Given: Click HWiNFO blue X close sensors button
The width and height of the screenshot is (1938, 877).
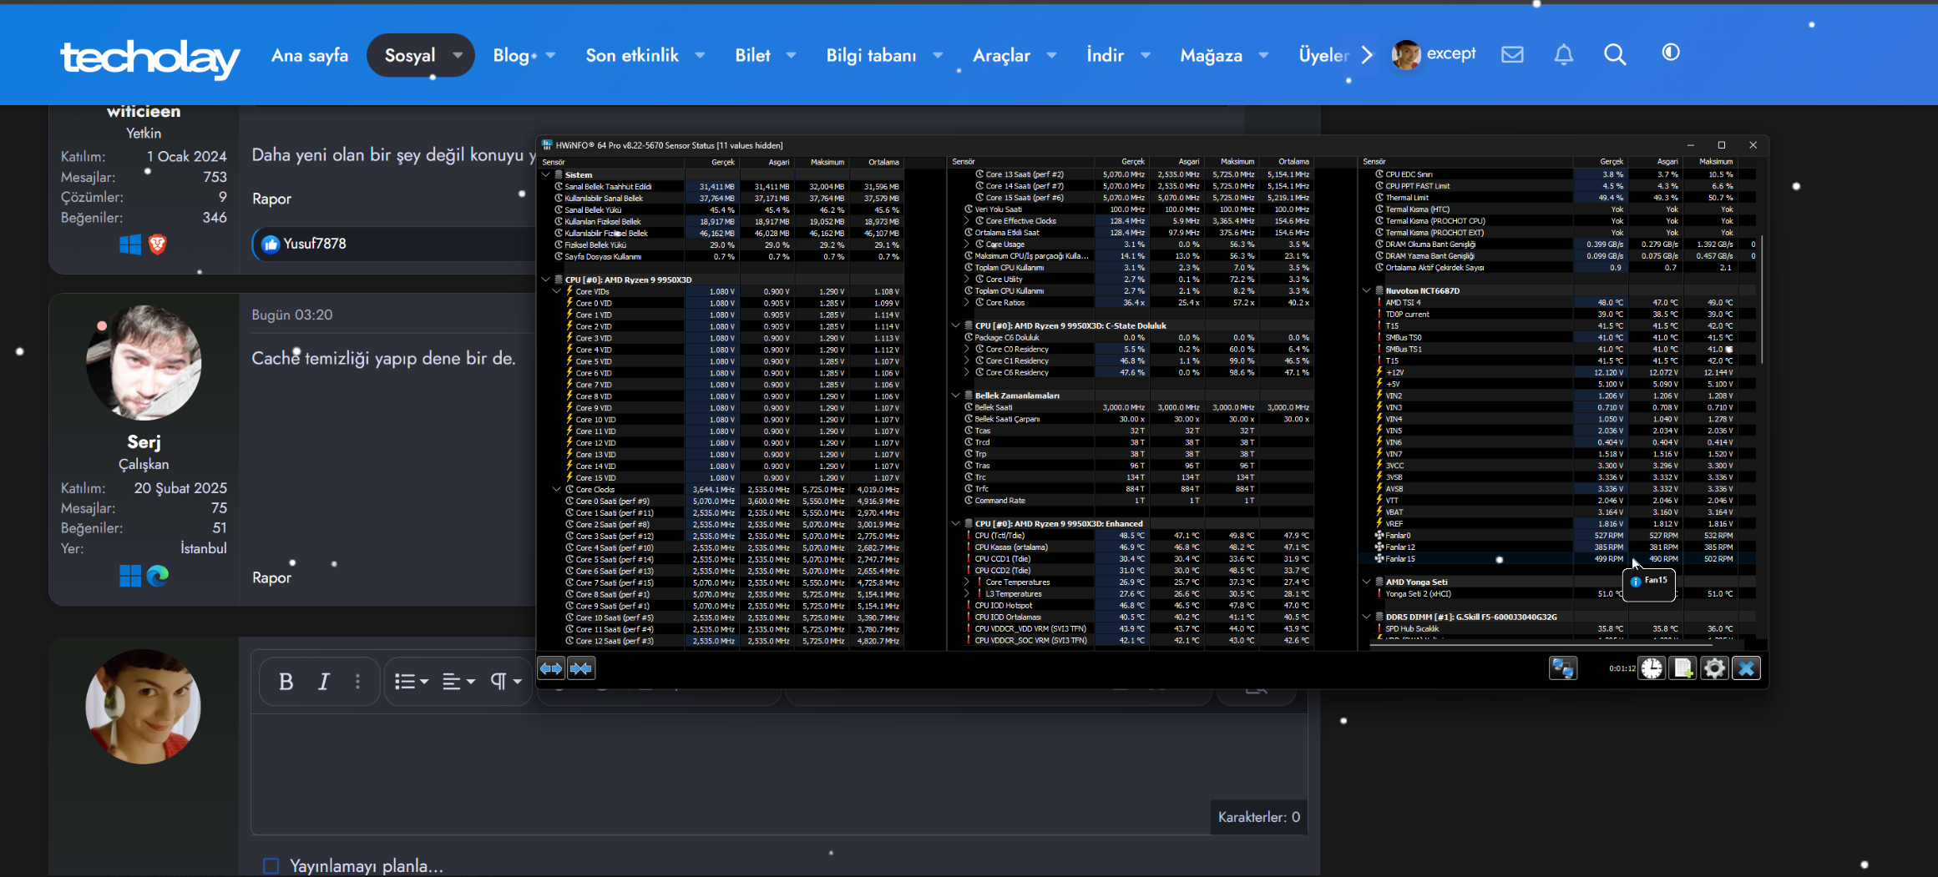Looking at the screenshot, I should coord(1746,668).
